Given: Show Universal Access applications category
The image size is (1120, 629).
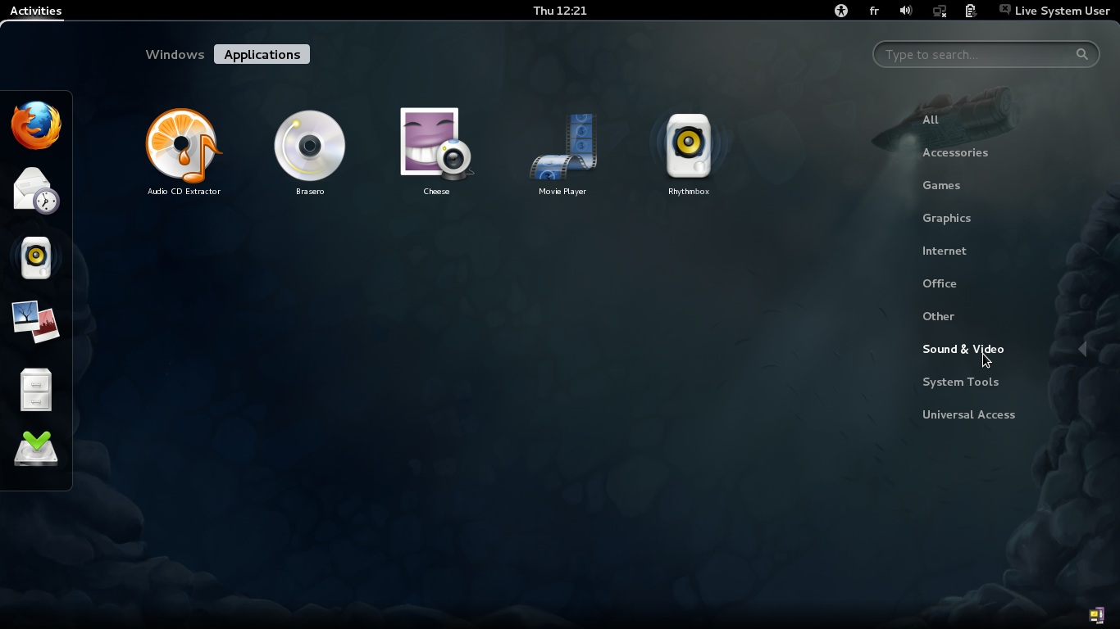Looking at the screenshot, I should [x=969, y=414].
